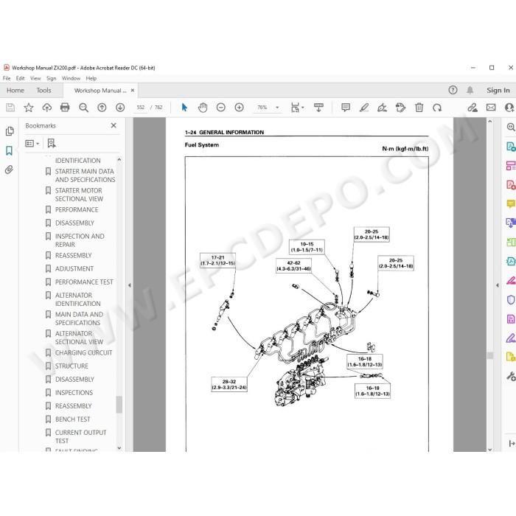This screenshot has width=516, height=516.
Task: Open the Find text magnifier icon
Action: (83, 108)
